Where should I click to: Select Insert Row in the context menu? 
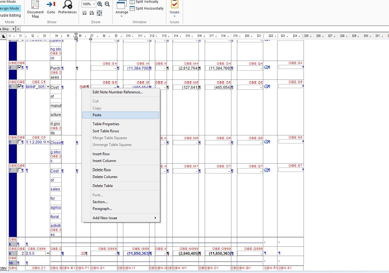click(x=101, y=154)
